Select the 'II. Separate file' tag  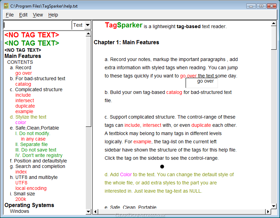[32, 144]
